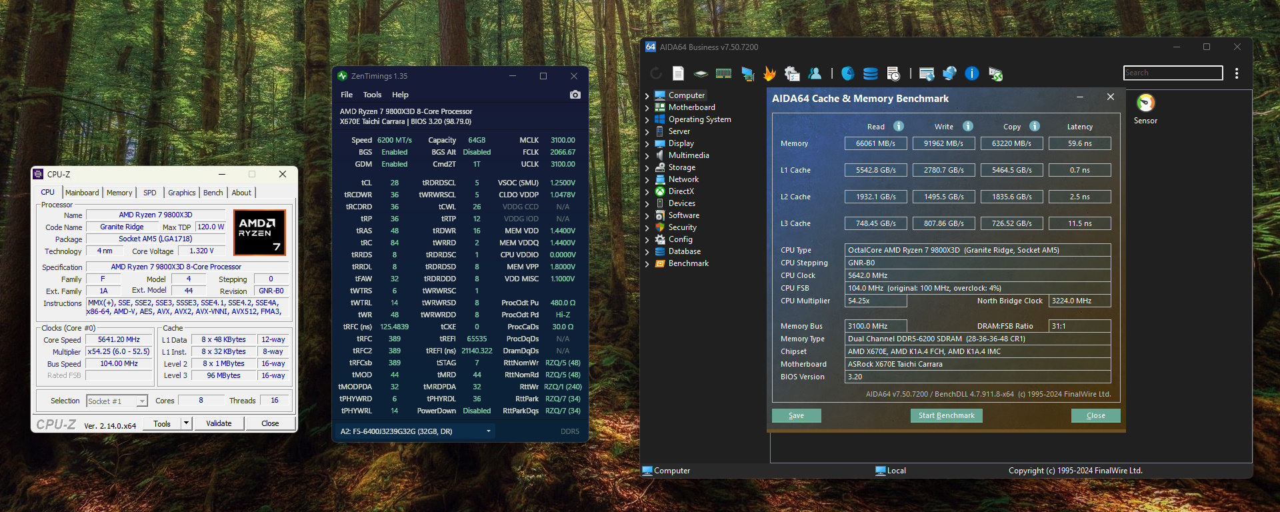Image resolution: width=1280 pixels, height=512 pixels.
Task: Open the ZenTimings memory module dropdown
Action: pos(489,431)
